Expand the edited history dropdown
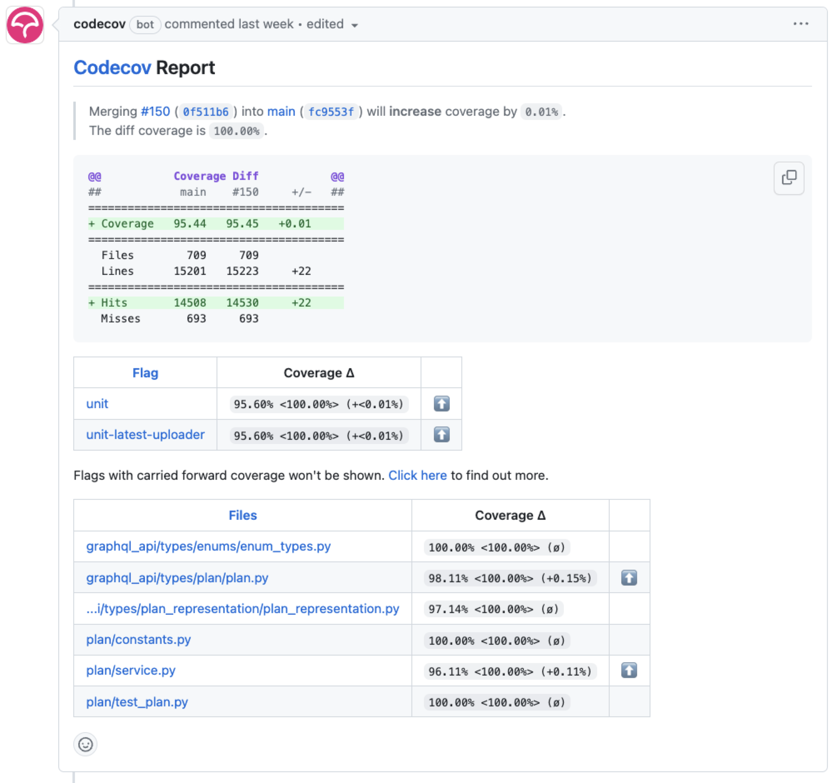 click(x=355, y=25)
